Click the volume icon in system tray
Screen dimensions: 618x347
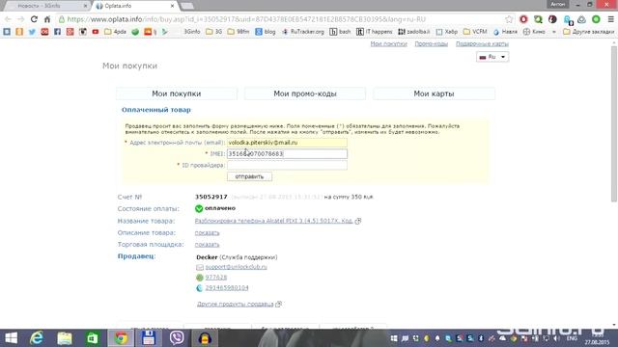tap(556, 338)
